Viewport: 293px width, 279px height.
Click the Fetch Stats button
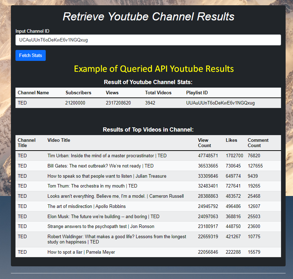click(31, 55)
